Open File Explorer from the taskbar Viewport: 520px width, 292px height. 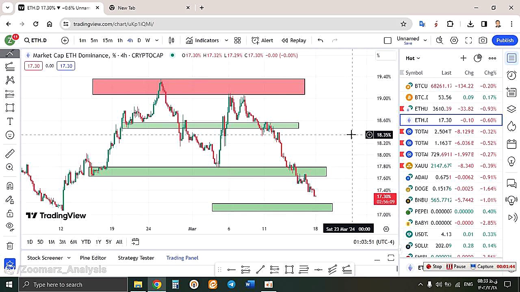[x=138, y=284]
